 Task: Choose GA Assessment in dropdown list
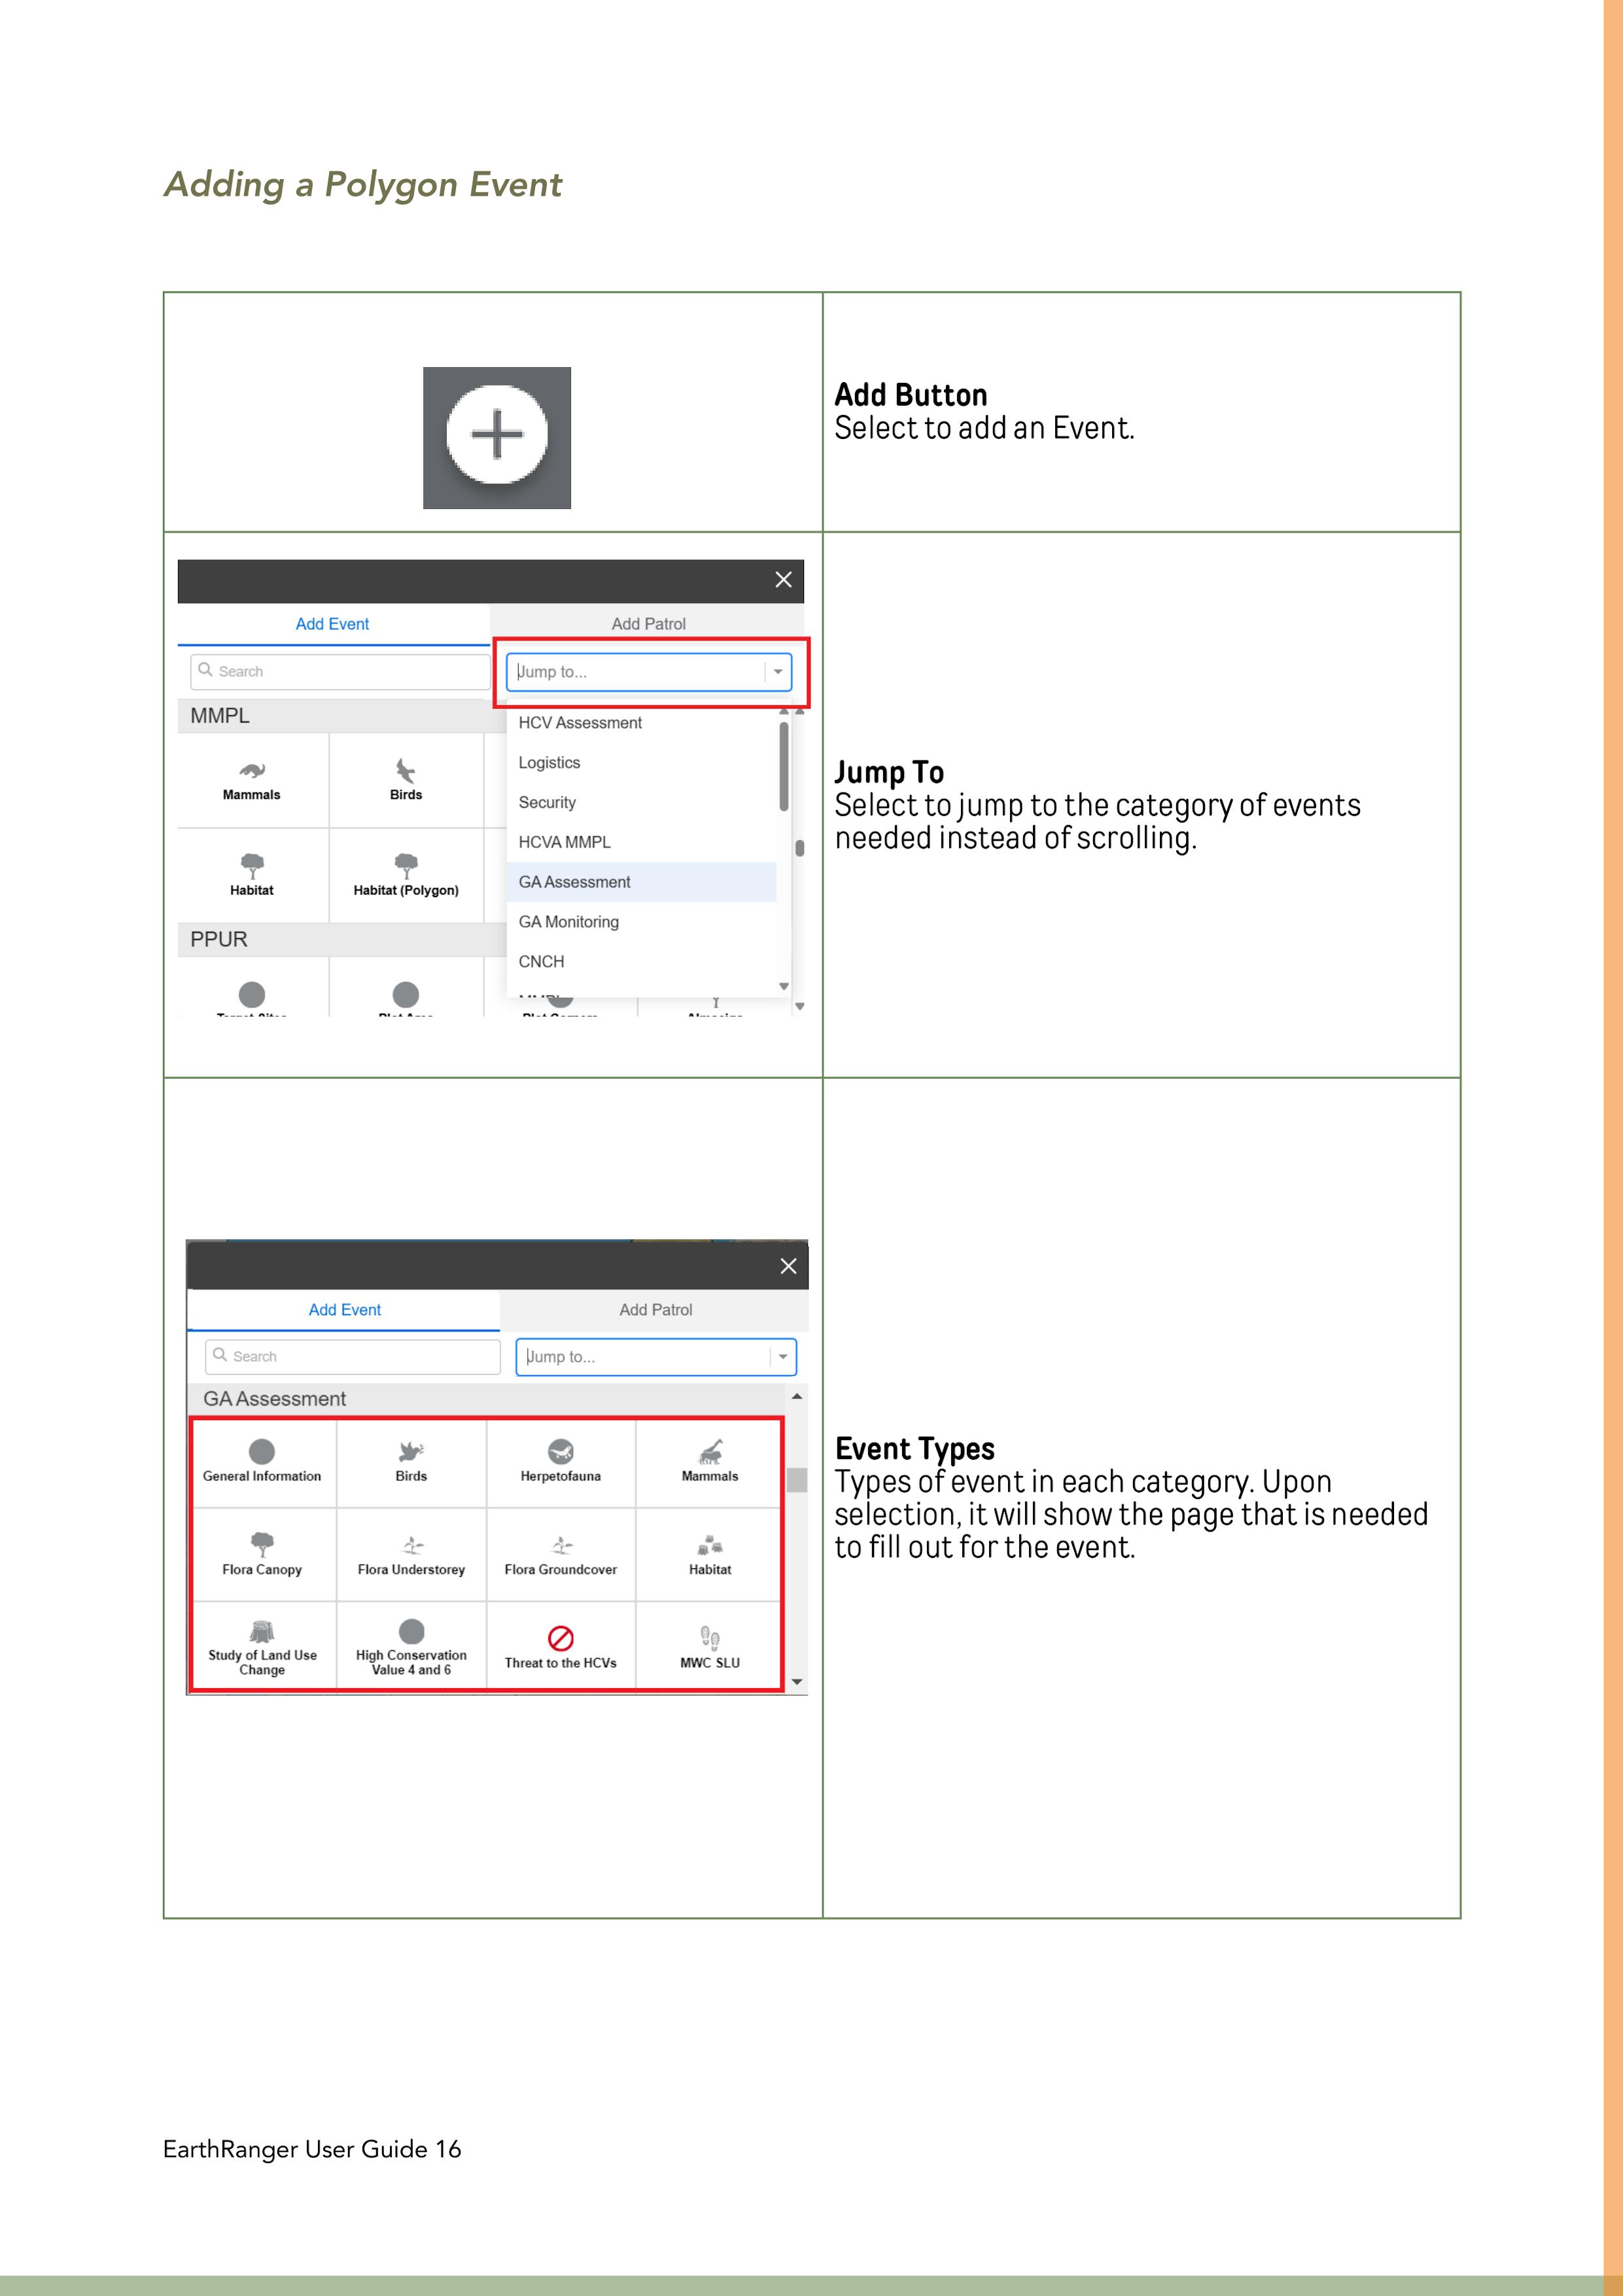(x=574, y=882)
